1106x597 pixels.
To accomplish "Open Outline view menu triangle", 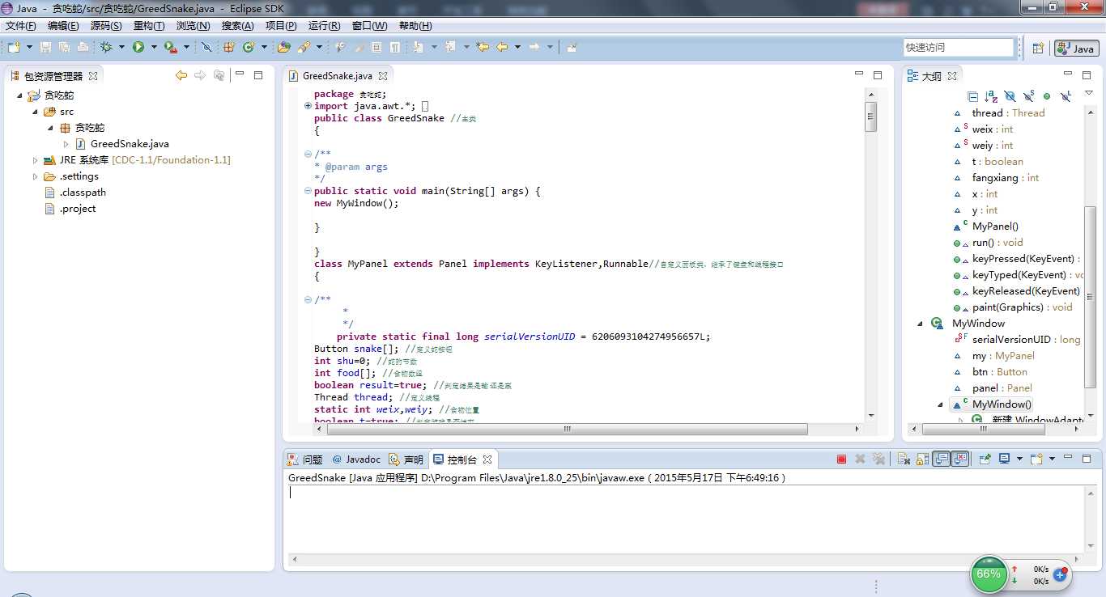I will tap(1089, 93).
